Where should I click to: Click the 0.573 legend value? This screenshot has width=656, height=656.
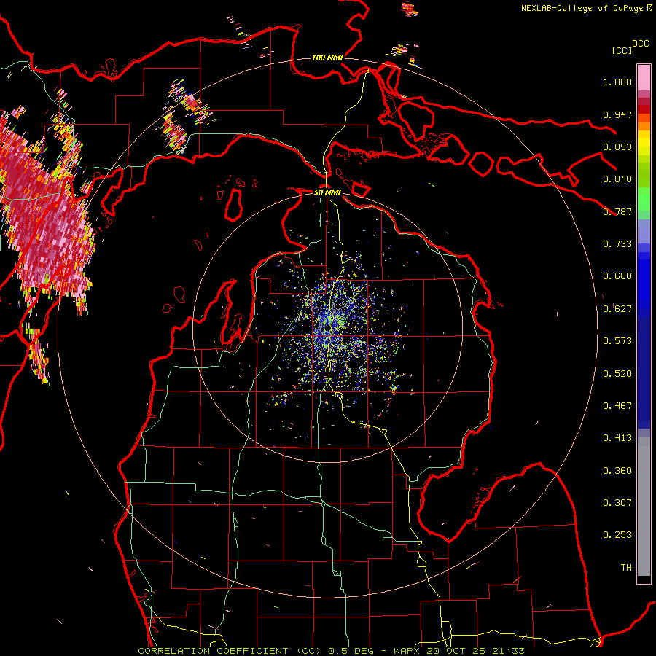[617, 341]
